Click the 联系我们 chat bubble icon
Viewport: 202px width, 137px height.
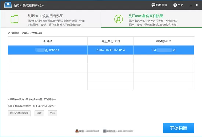(x=153, y=5)
